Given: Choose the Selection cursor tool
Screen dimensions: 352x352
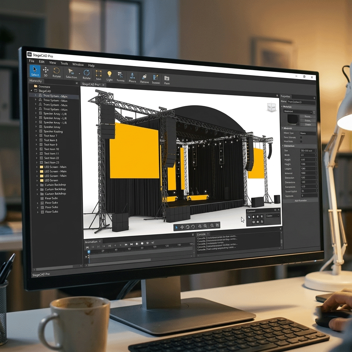Looking at the screenshot, I should [x=71, y=74].
